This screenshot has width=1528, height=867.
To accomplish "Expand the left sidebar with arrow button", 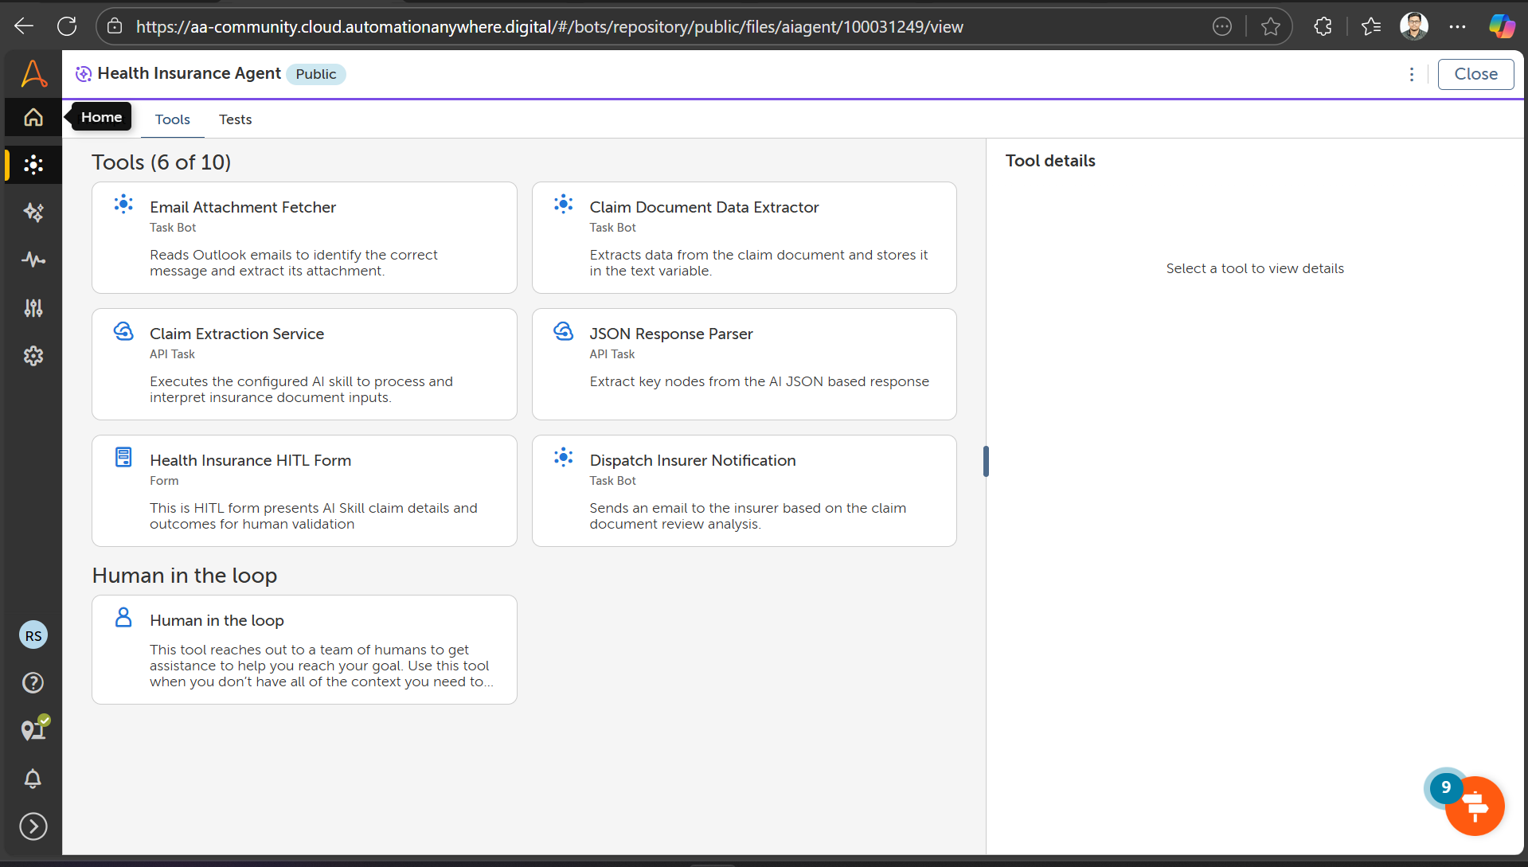I will (x=33, y=826).
